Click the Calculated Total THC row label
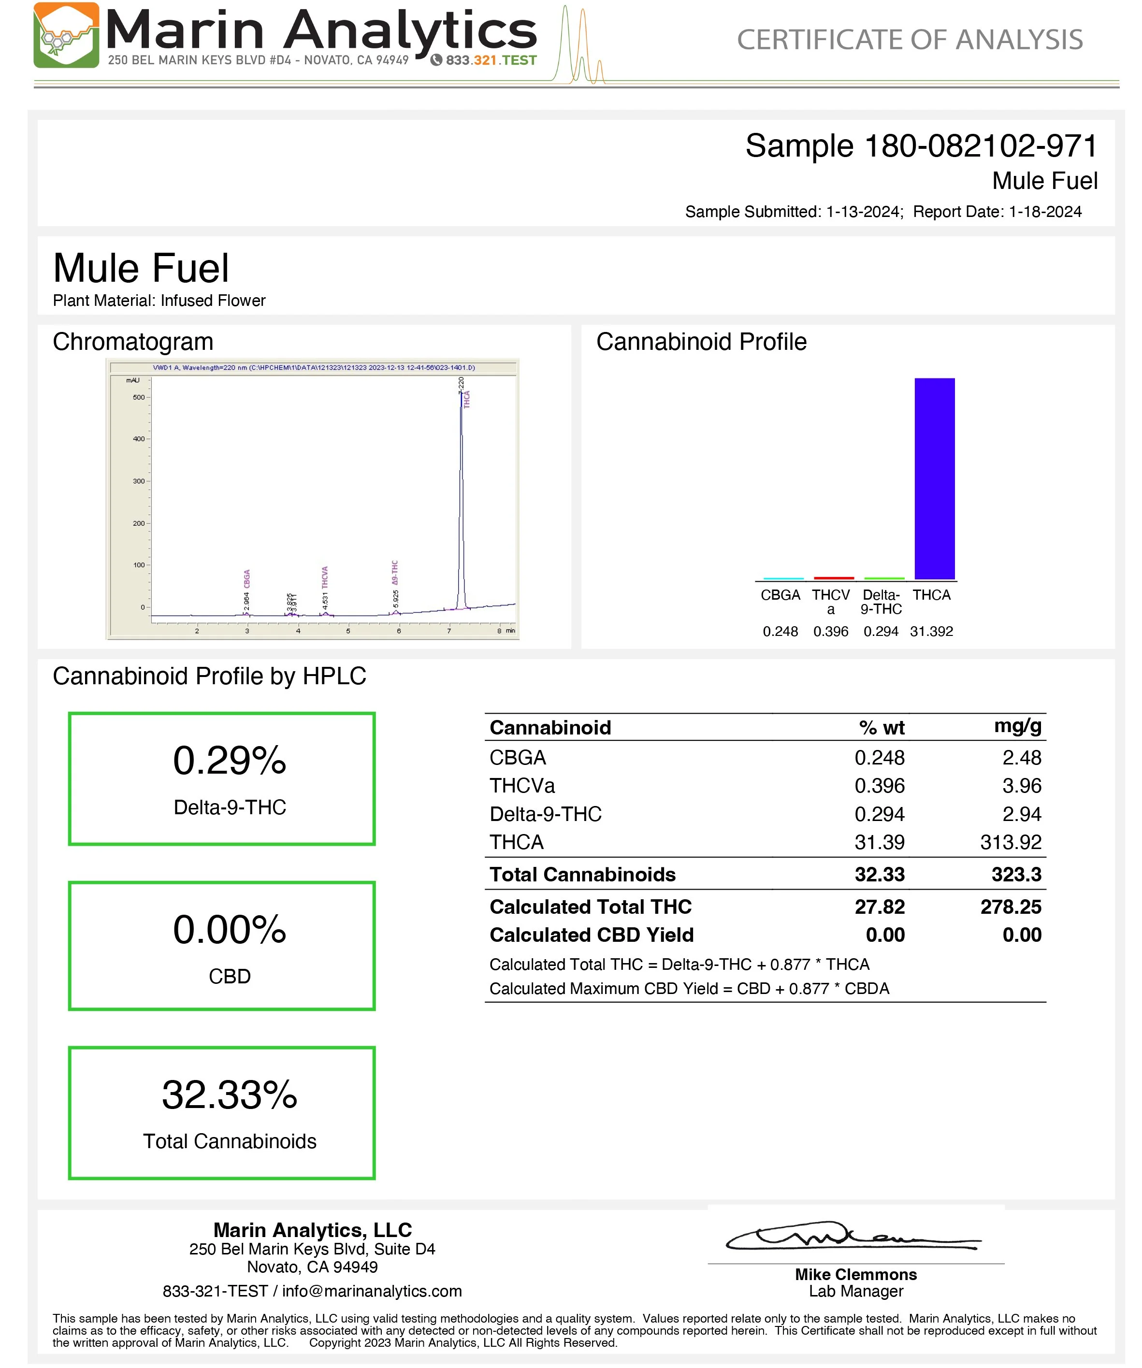The width and height of the screenshot is (1142, 1368). 590,907
